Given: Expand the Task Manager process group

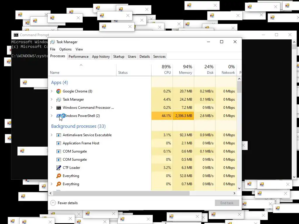Looking at the screenshot, I should point(51,99).
